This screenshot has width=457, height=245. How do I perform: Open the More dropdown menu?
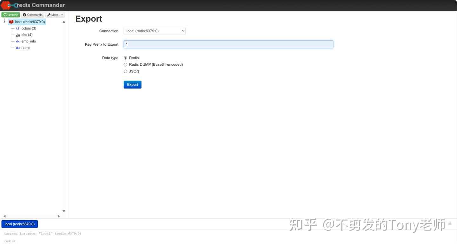coord(55,15)
